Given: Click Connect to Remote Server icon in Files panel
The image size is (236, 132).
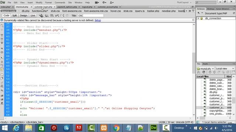Looking at the screenshot, I should (199, 72).
